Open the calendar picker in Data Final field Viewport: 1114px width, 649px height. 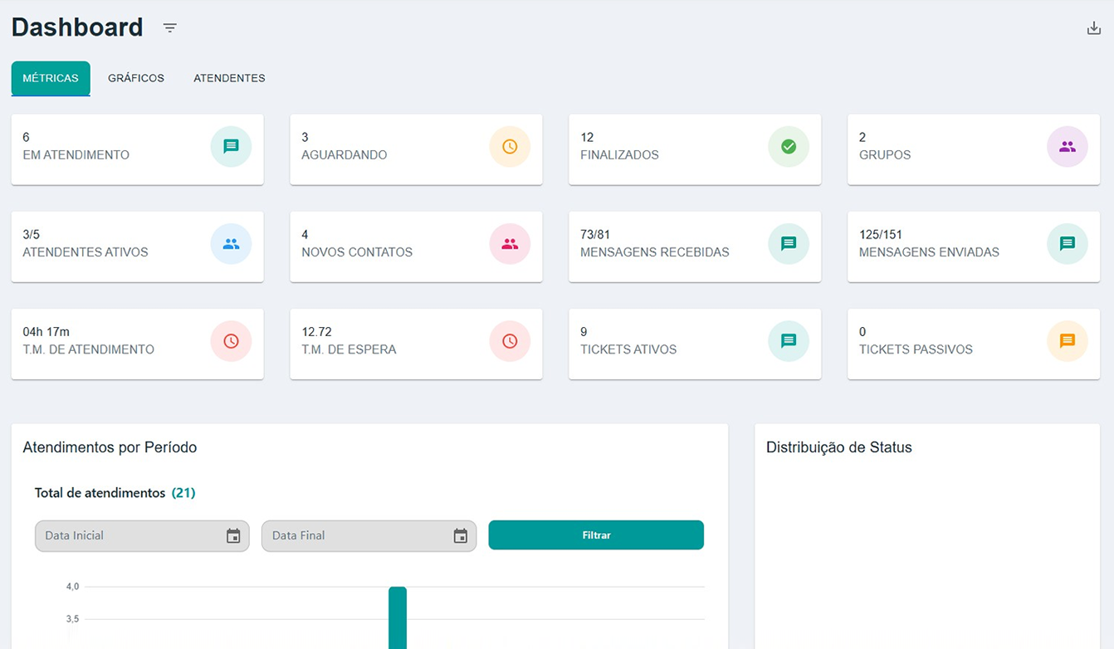pyautogui.click(x=461, y=536)
